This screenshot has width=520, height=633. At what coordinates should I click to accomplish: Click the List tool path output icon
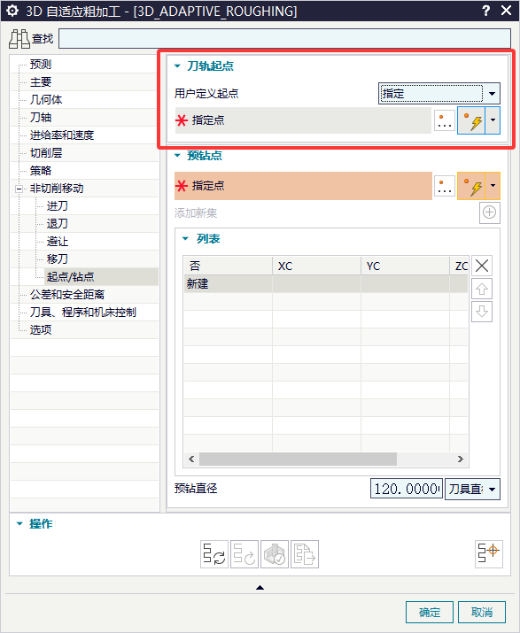[305, 554]
